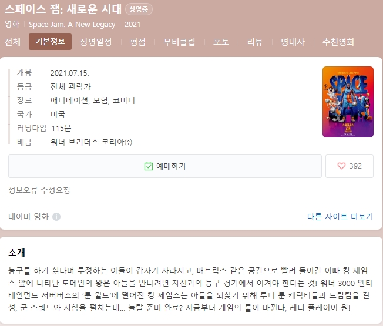Open the 상영일정 tab
The width and height of the screenshot is (383, 326).
[x=96, y=42]
